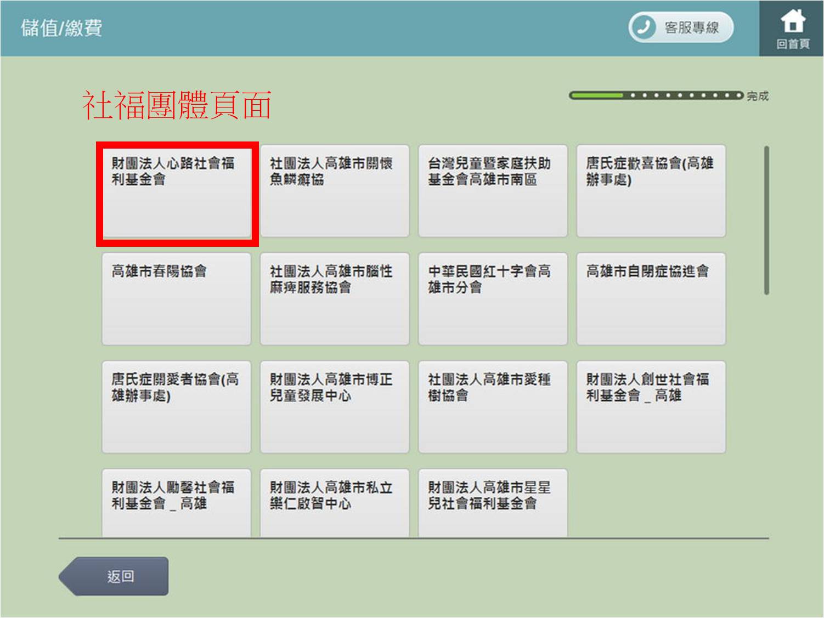
Task: Click the vertical scrollbar of the list
Action: point(766,220)
